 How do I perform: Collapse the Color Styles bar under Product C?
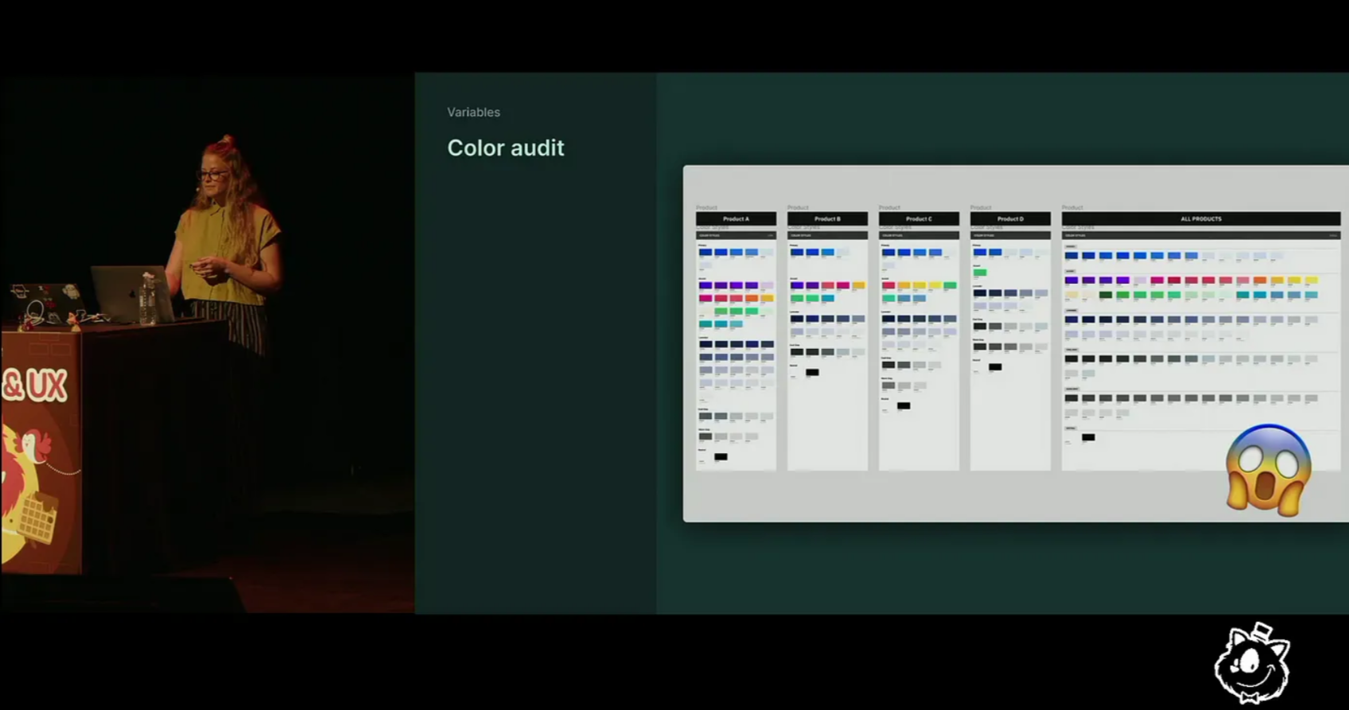[x=919, y=236]
